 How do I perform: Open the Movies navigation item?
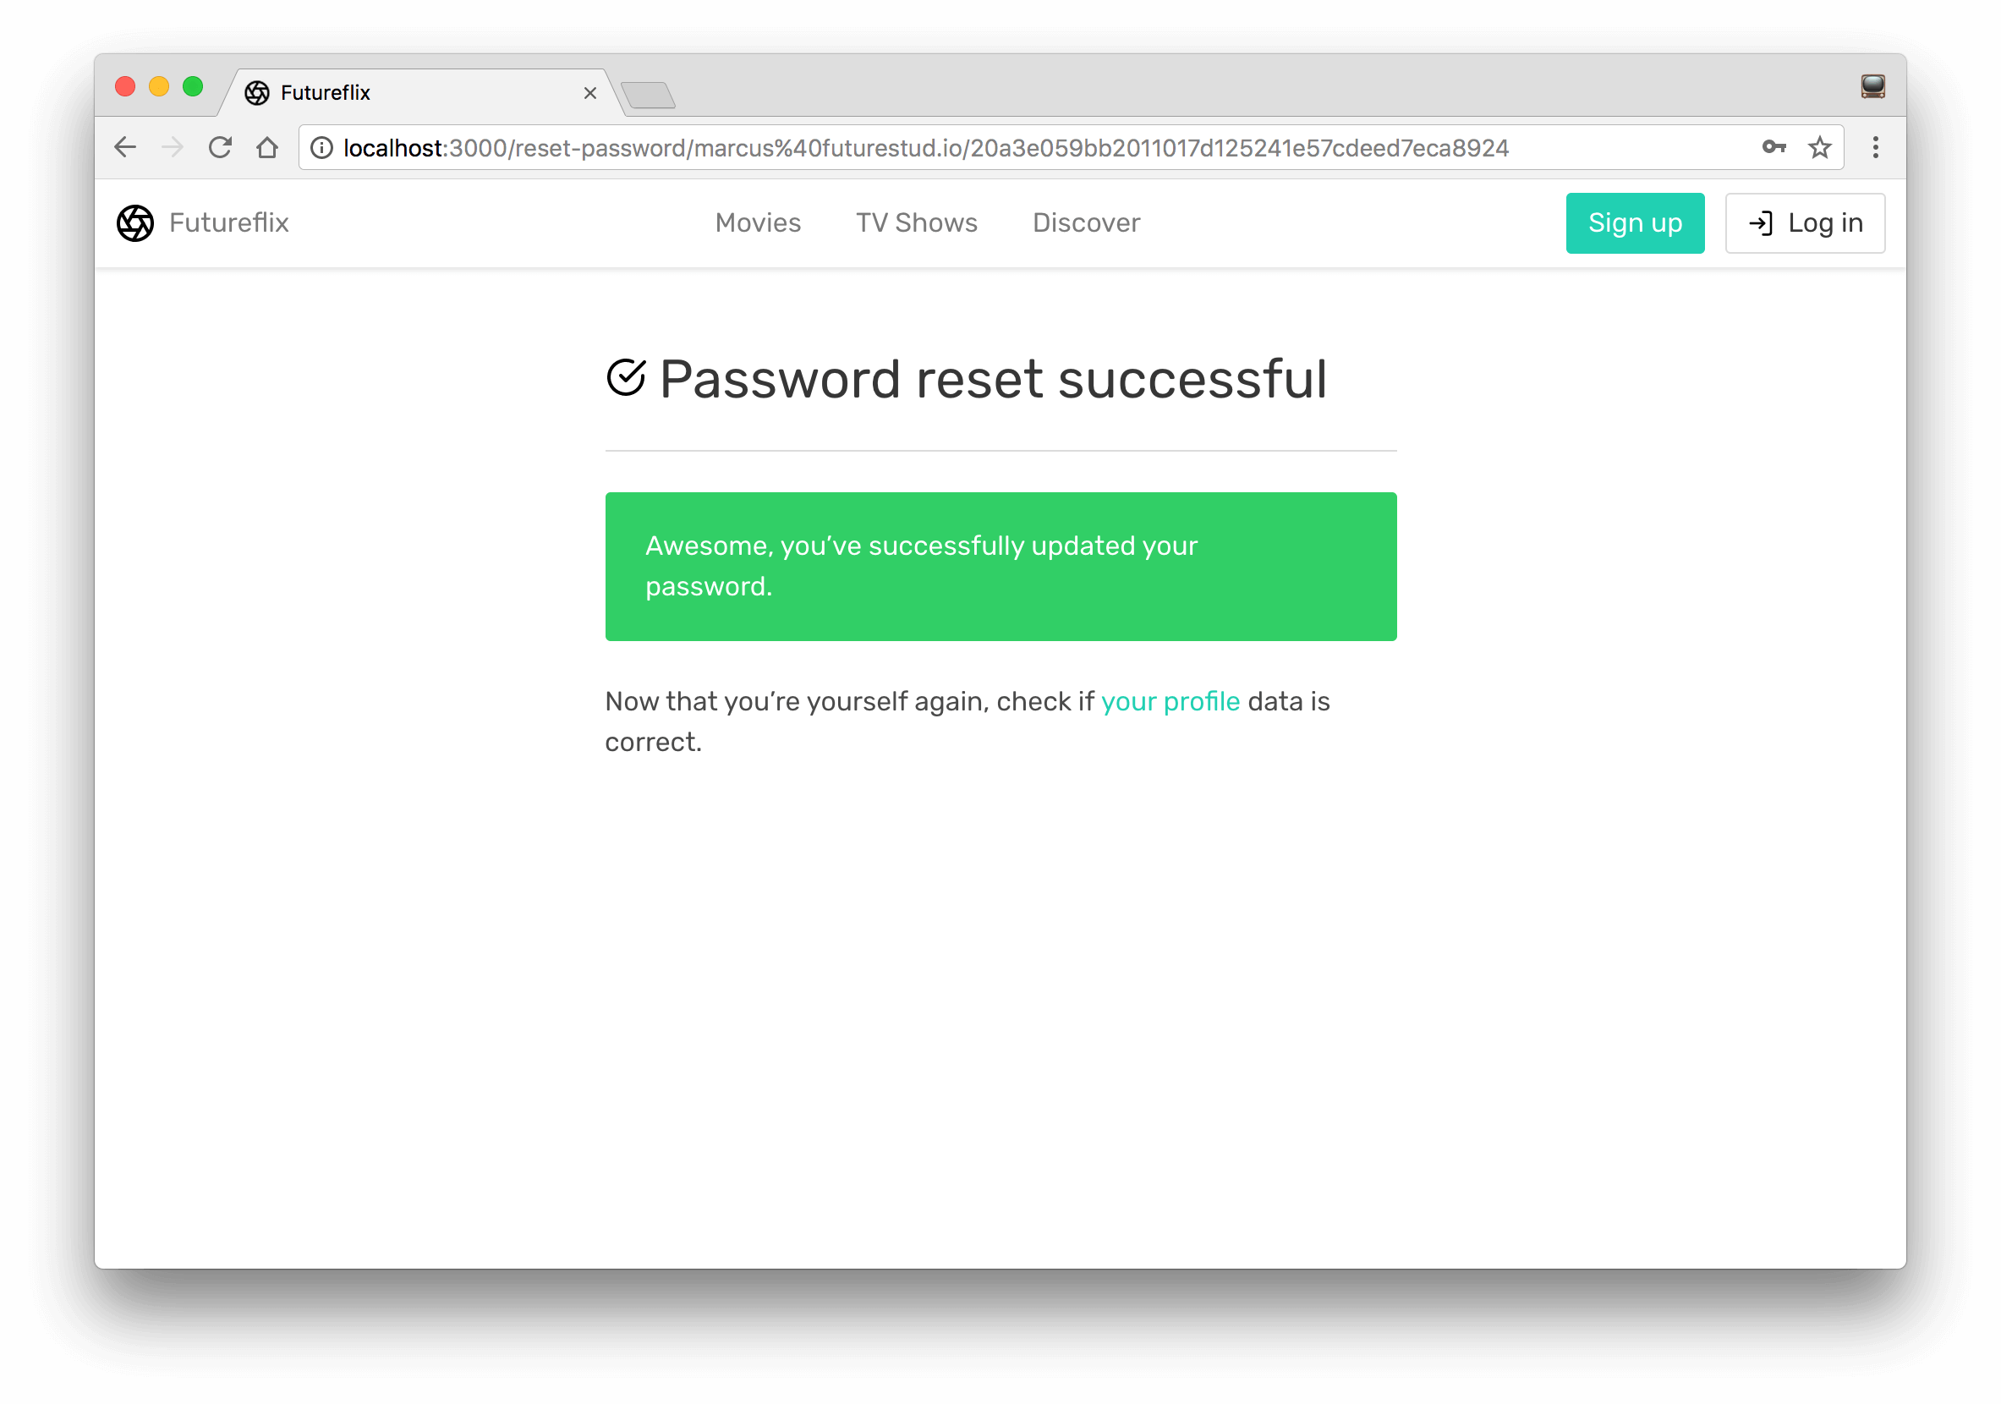click(x=757, y=223)
